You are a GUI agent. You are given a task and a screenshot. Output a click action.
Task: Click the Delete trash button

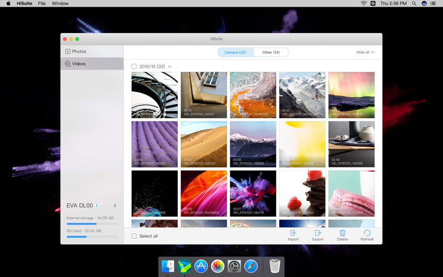tap(342, 235)
